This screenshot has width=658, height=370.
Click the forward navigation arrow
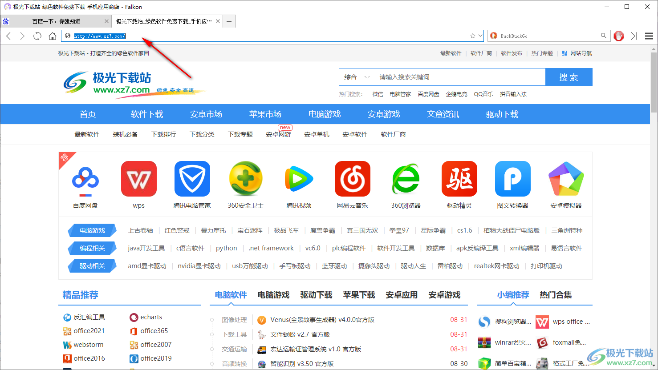click(x=22, y=36)
